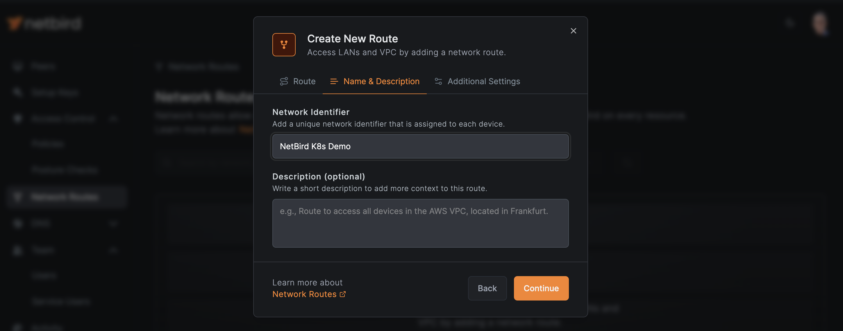Expand the DNS section
Viewport: 843px width, 331px height.
[x=113, y=223]
